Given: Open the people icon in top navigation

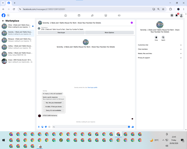Looking at the screenshot, I should click(92, 15).
